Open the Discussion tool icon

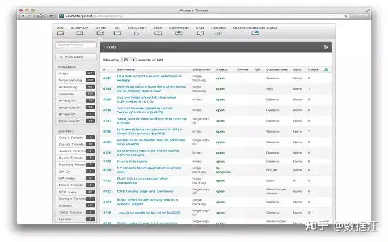pos(137,33)
